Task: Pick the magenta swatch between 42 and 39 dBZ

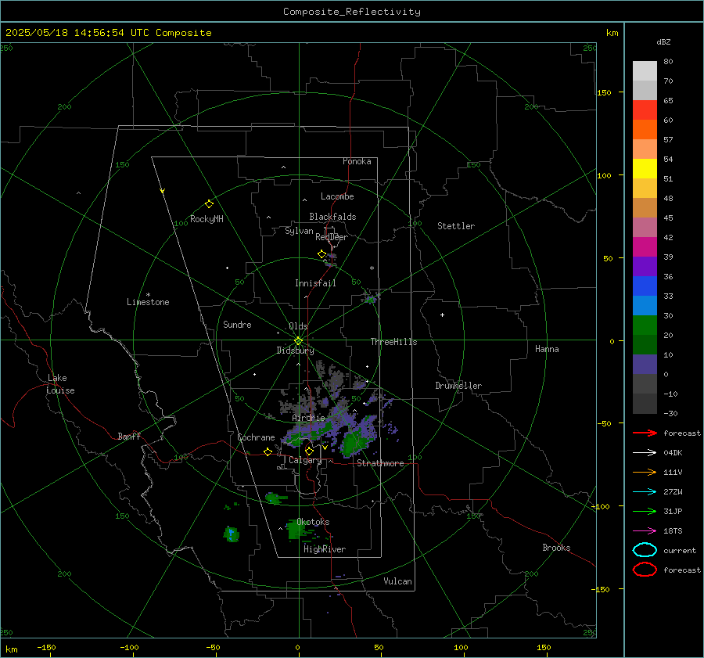Action: [x=645, y=247]
